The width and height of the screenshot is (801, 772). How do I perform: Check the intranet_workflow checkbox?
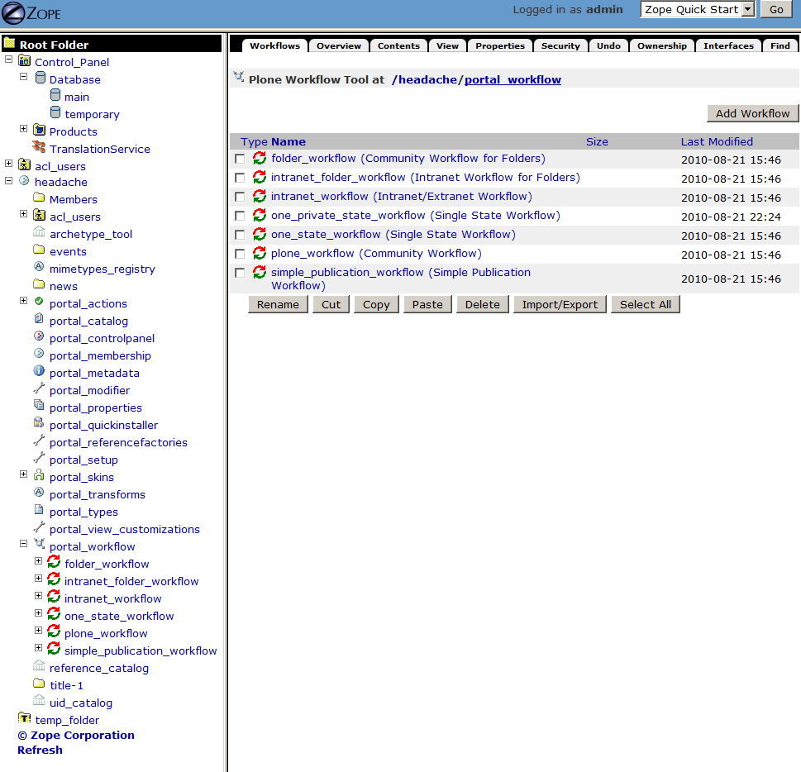coord(240,197)
